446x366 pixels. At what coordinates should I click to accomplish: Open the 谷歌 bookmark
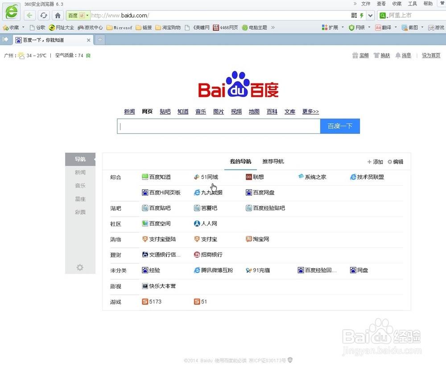[37, 28]
